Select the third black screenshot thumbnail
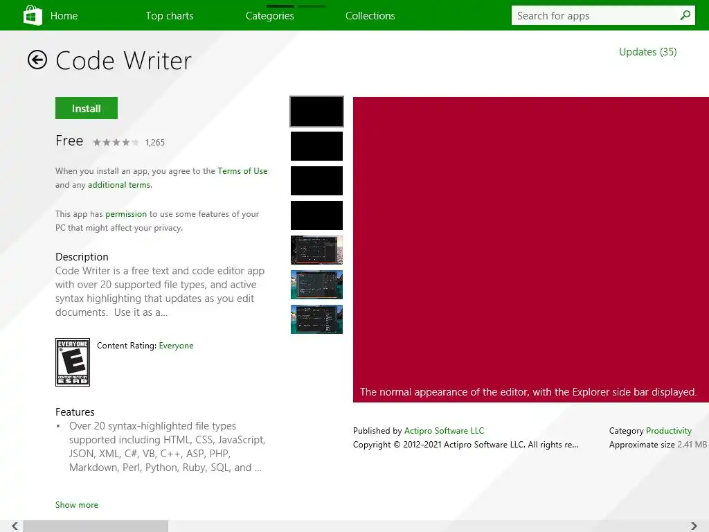Screen dimensions: 709x532 click(x=316, y=181)
